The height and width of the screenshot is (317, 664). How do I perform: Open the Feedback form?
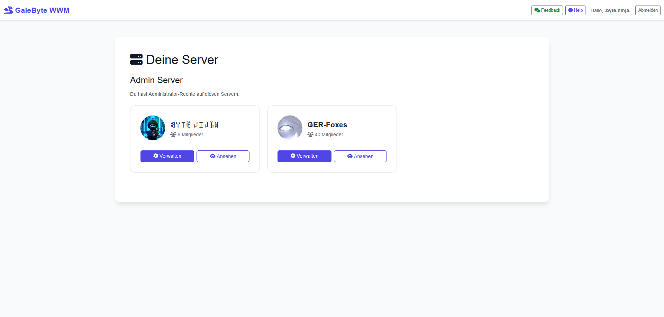click(547, 10)
